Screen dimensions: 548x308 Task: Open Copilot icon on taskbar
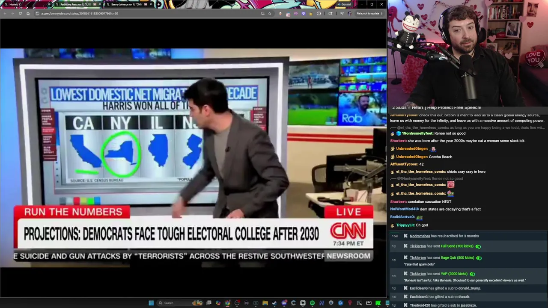click(218, 303)
